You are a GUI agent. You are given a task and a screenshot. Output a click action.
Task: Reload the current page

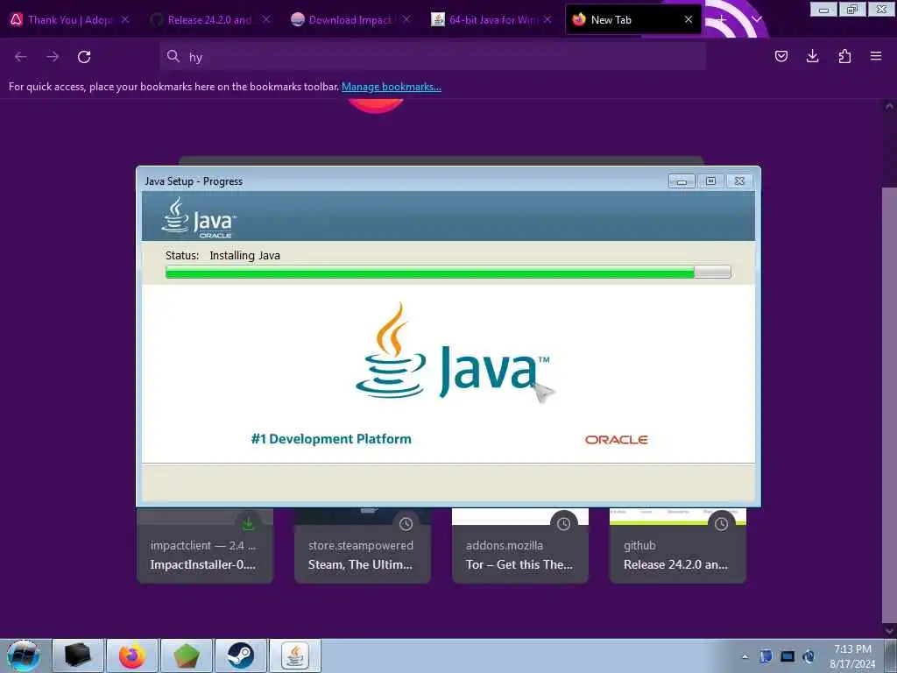pos(84,57)
